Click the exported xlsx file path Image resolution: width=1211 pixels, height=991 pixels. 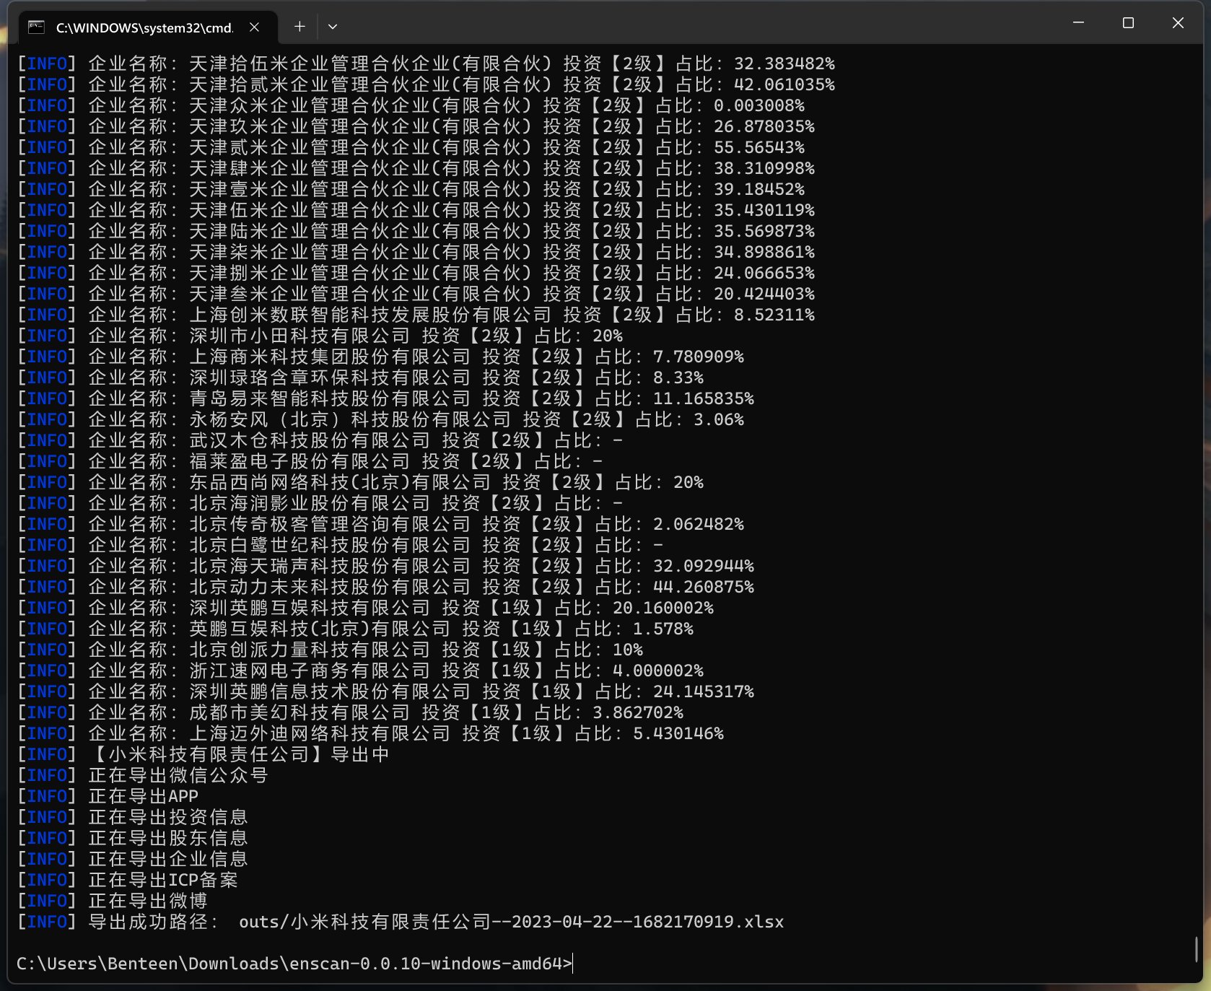511,922
